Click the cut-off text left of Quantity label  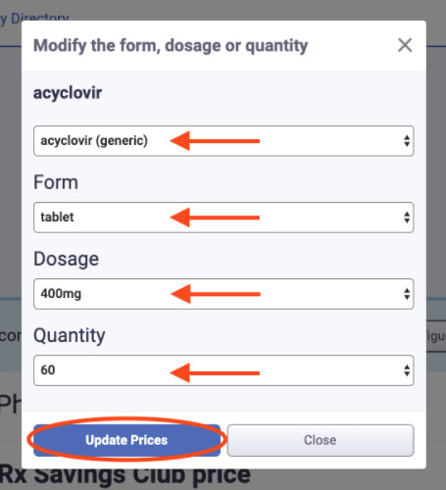pyautogui.click(x=11, y=336)
